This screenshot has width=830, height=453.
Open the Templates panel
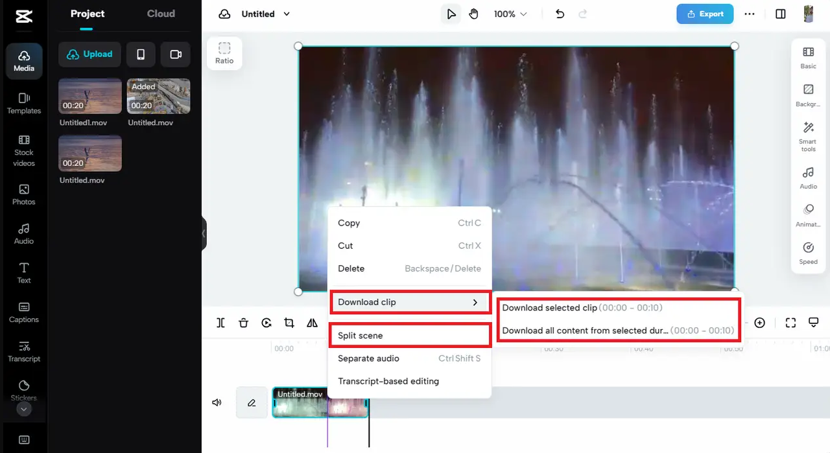click(x=24, y=103)
